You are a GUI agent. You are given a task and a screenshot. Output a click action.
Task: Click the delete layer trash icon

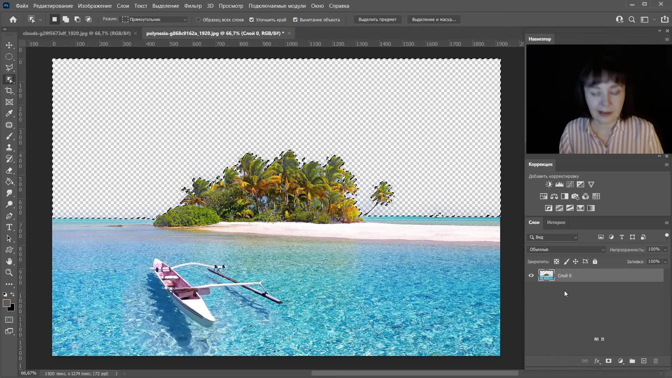(656, 361)
